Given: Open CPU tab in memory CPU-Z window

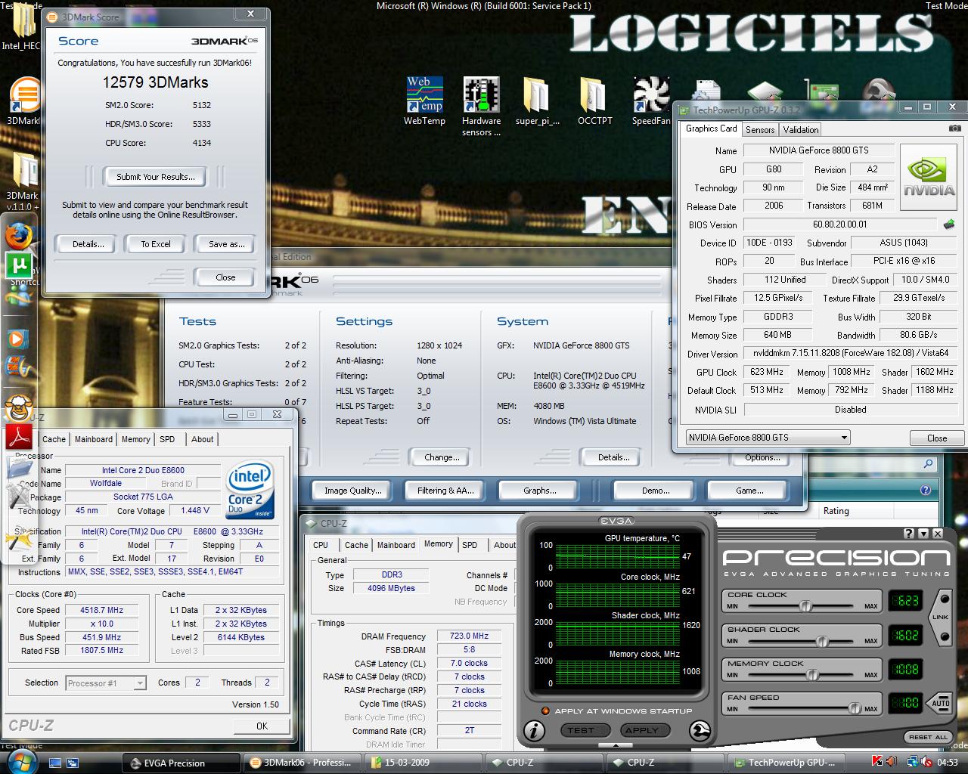Looking at the screenshot, I should coord(321,545).
